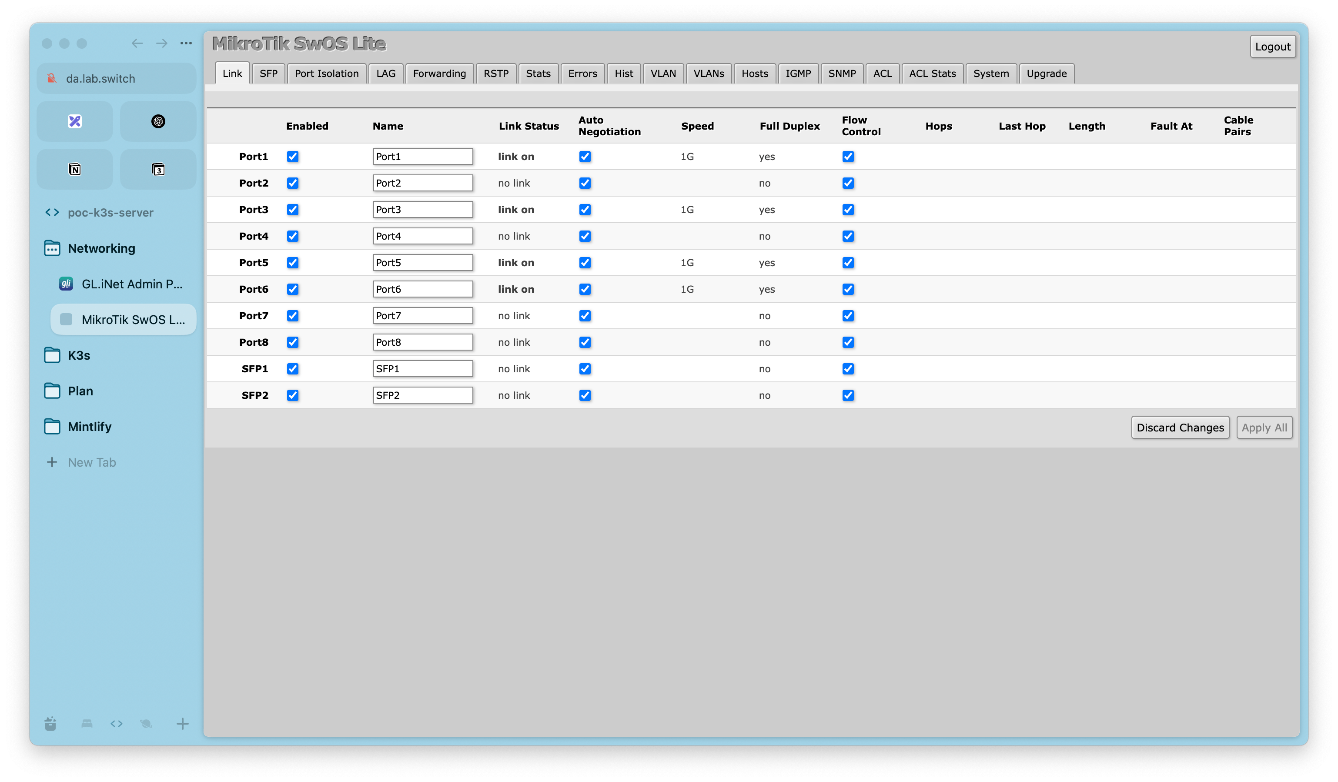The image size is (1338, 782).
Task: Select the SFP2 name text box
Action: pyautogui.click(x=423, y=395)
